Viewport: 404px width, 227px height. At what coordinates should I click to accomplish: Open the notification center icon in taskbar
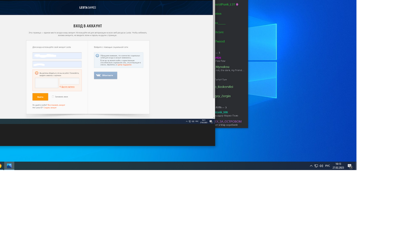pos(349,166)
